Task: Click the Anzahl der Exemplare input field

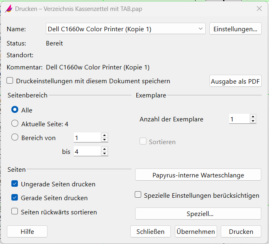Action: tap(239, 119)
